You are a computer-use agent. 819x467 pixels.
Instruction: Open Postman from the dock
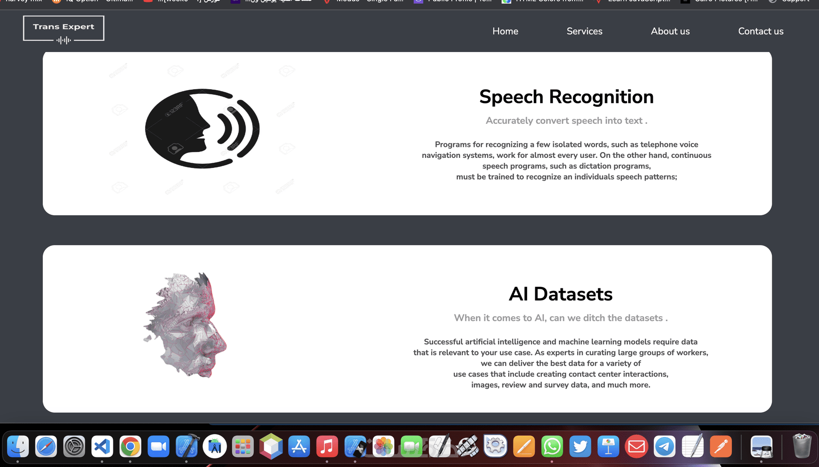pos(721,446)
